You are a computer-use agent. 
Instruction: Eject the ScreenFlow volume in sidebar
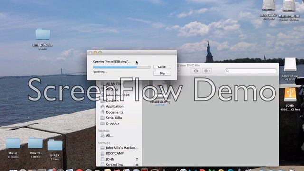pos(137,165)
